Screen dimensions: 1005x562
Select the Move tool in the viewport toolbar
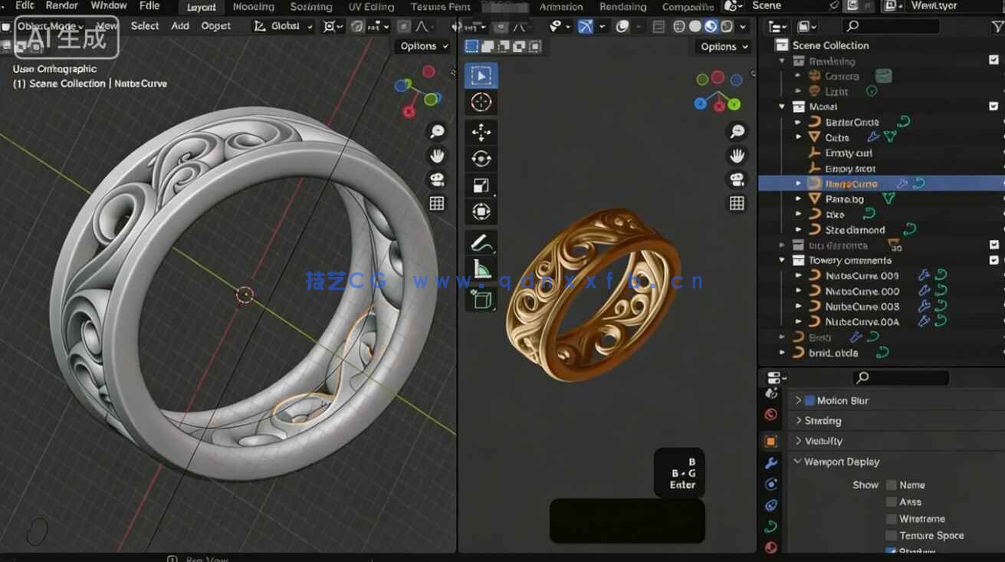coord(481,131)
